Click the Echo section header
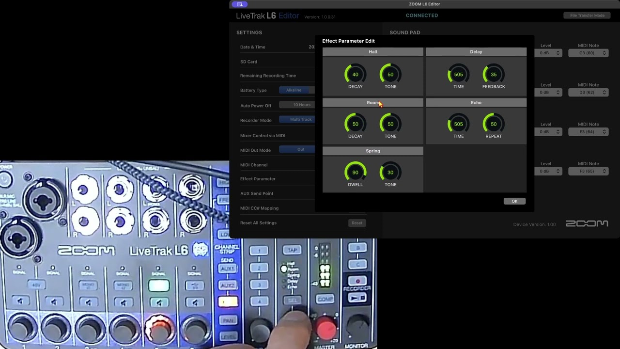This screenshot has width=620, height=349. [476, 103]
